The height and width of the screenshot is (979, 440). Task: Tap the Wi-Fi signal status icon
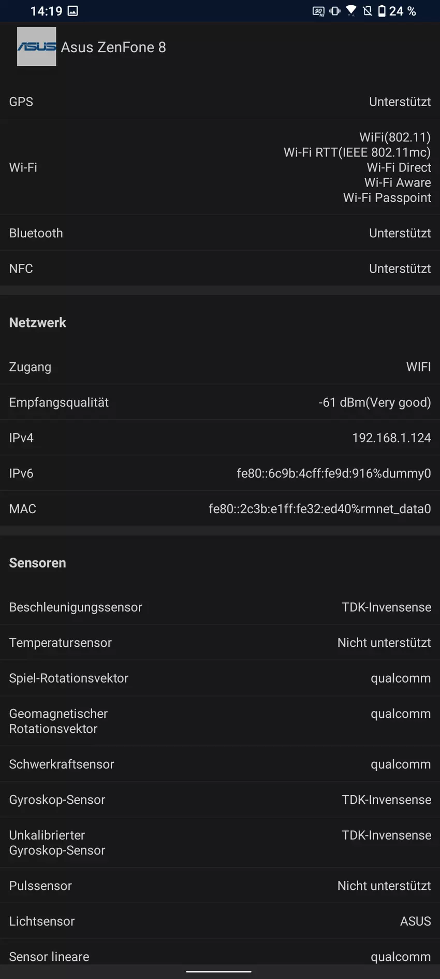click(x=351, y=11)
